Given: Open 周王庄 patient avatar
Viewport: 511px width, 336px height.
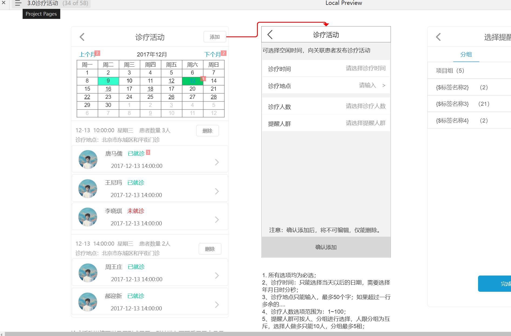Looking at the screenshot, I should click(x=88, y=273).
